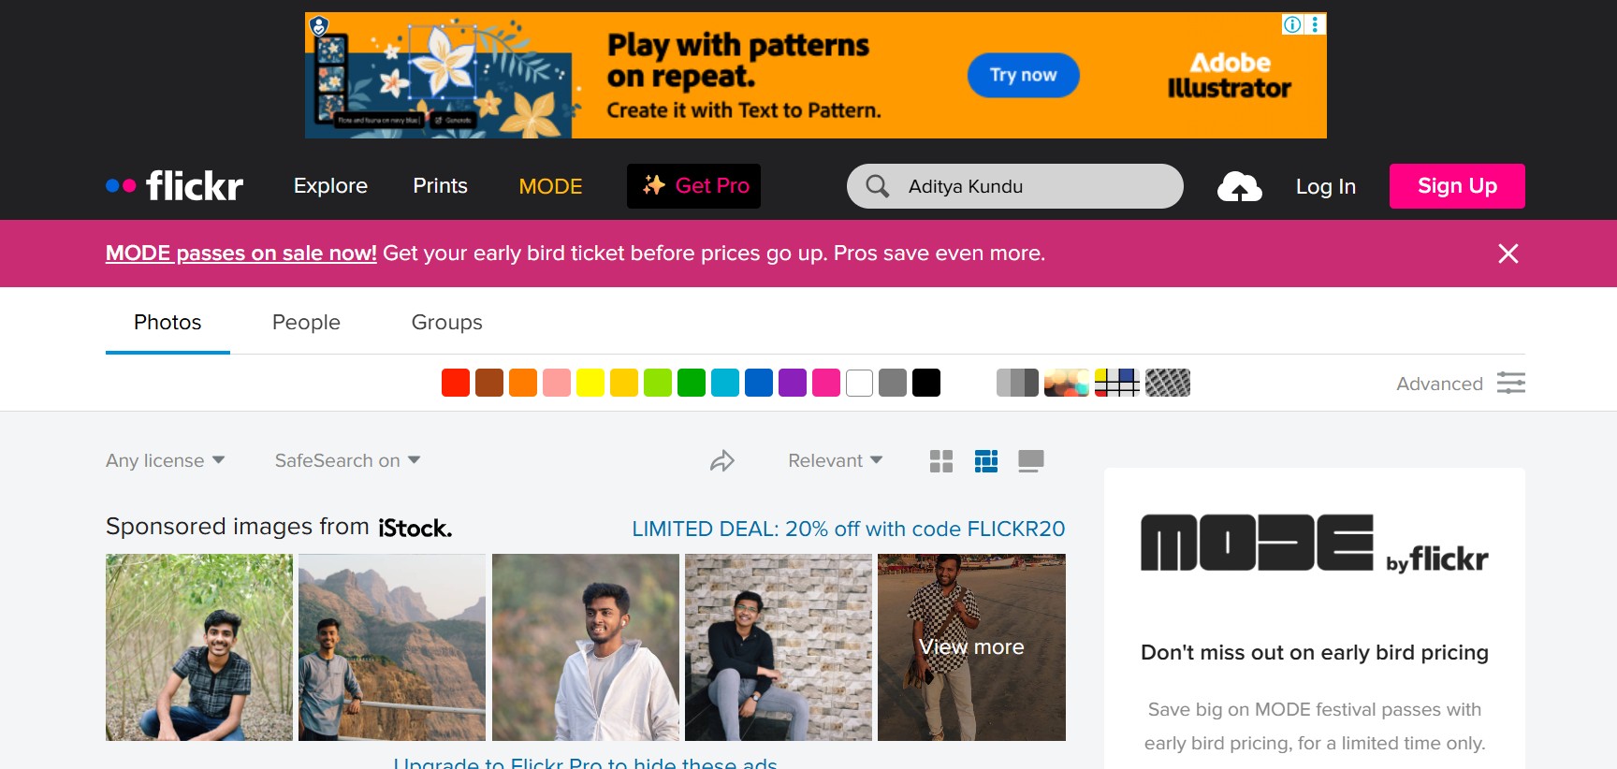Switch to the large grid layout view

(940, 460)
